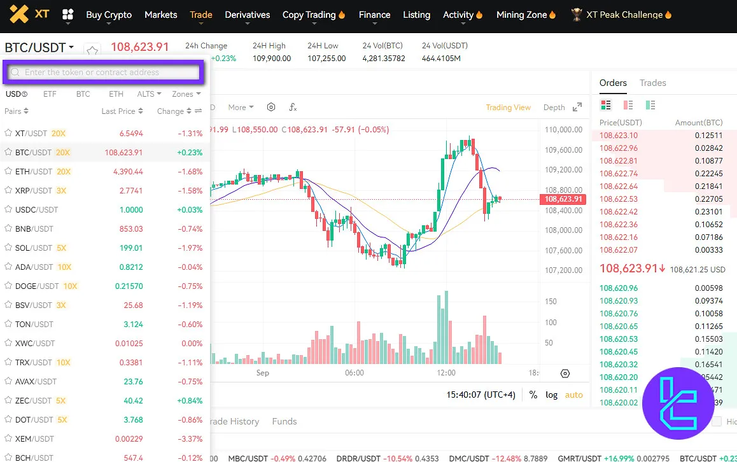
Task: Click the 108,620.96 bid price
Action: (619, 288)
